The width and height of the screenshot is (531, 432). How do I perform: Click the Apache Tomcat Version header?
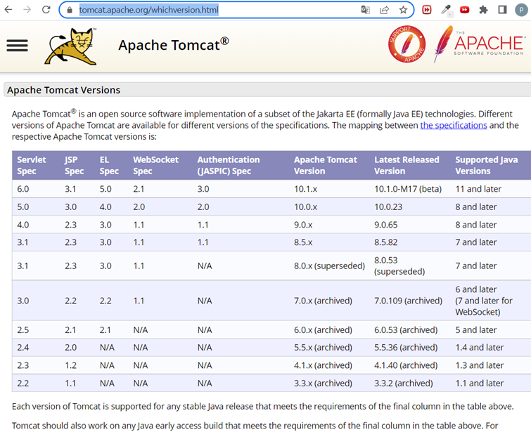click(x=326, y=165)
